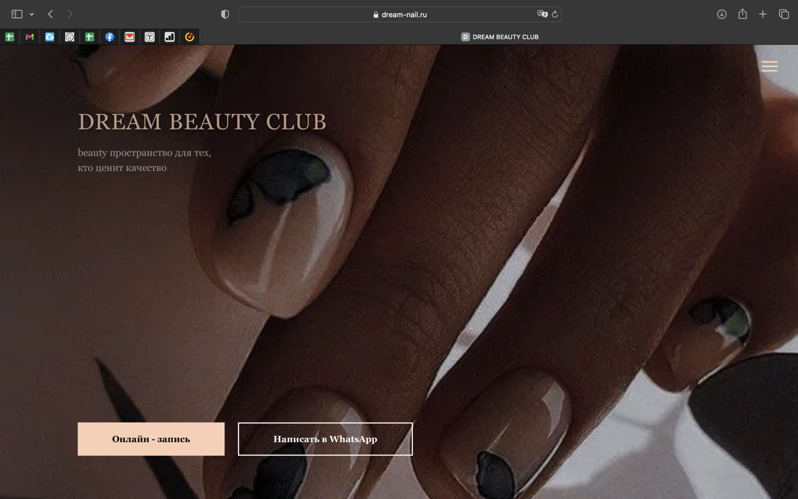Switch to the Facebook pinned tab

tap(110, 37)
